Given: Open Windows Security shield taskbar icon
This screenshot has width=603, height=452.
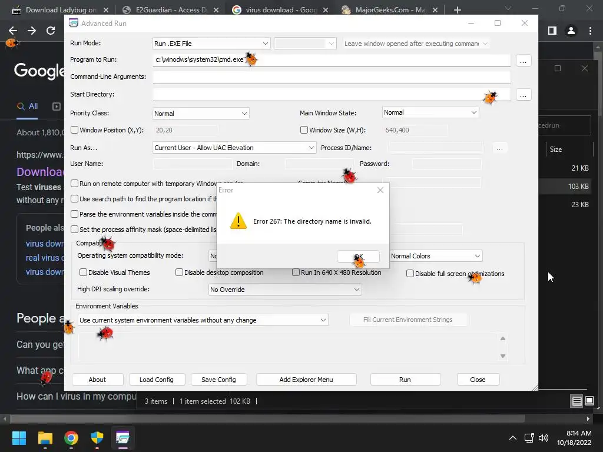Looking at the screenshot, I should tap(97, 438).
